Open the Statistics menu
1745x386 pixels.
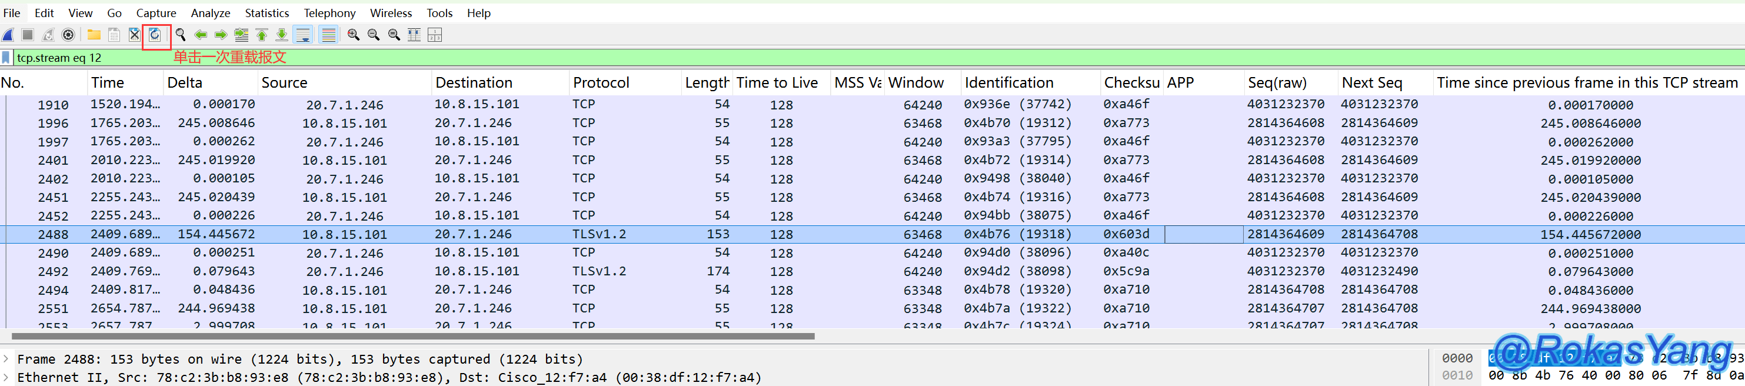tap(266, 13)
